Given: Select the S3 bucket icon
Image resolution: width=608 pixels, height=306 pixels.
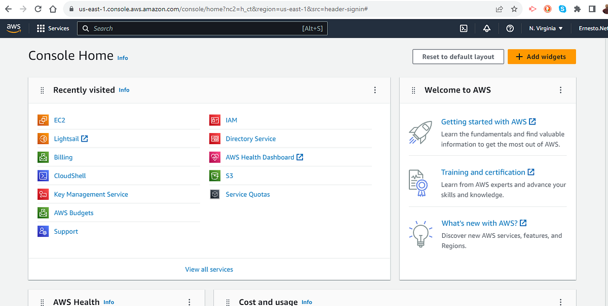Looking at the screenshot, I should click(x=215, y=176).
